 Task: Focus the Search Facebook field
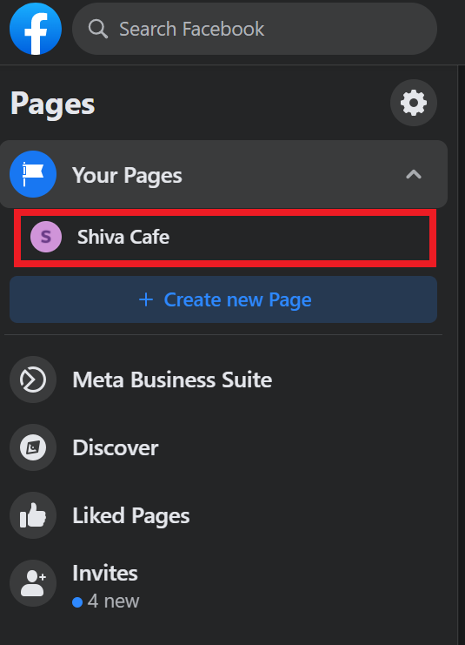point(255,29)
